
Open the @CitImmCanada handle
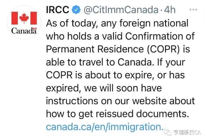(121, 10)
